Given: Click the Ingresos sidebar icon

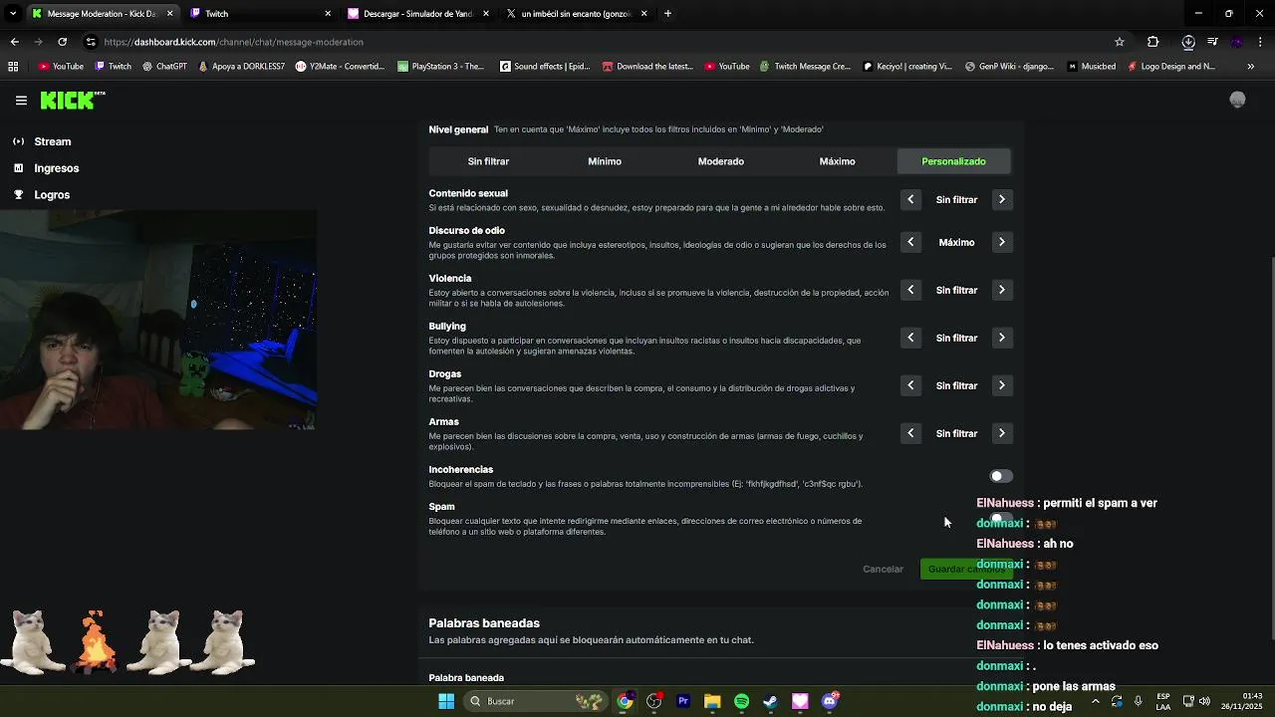Looking at the screenshot, I should pos(18,168).
